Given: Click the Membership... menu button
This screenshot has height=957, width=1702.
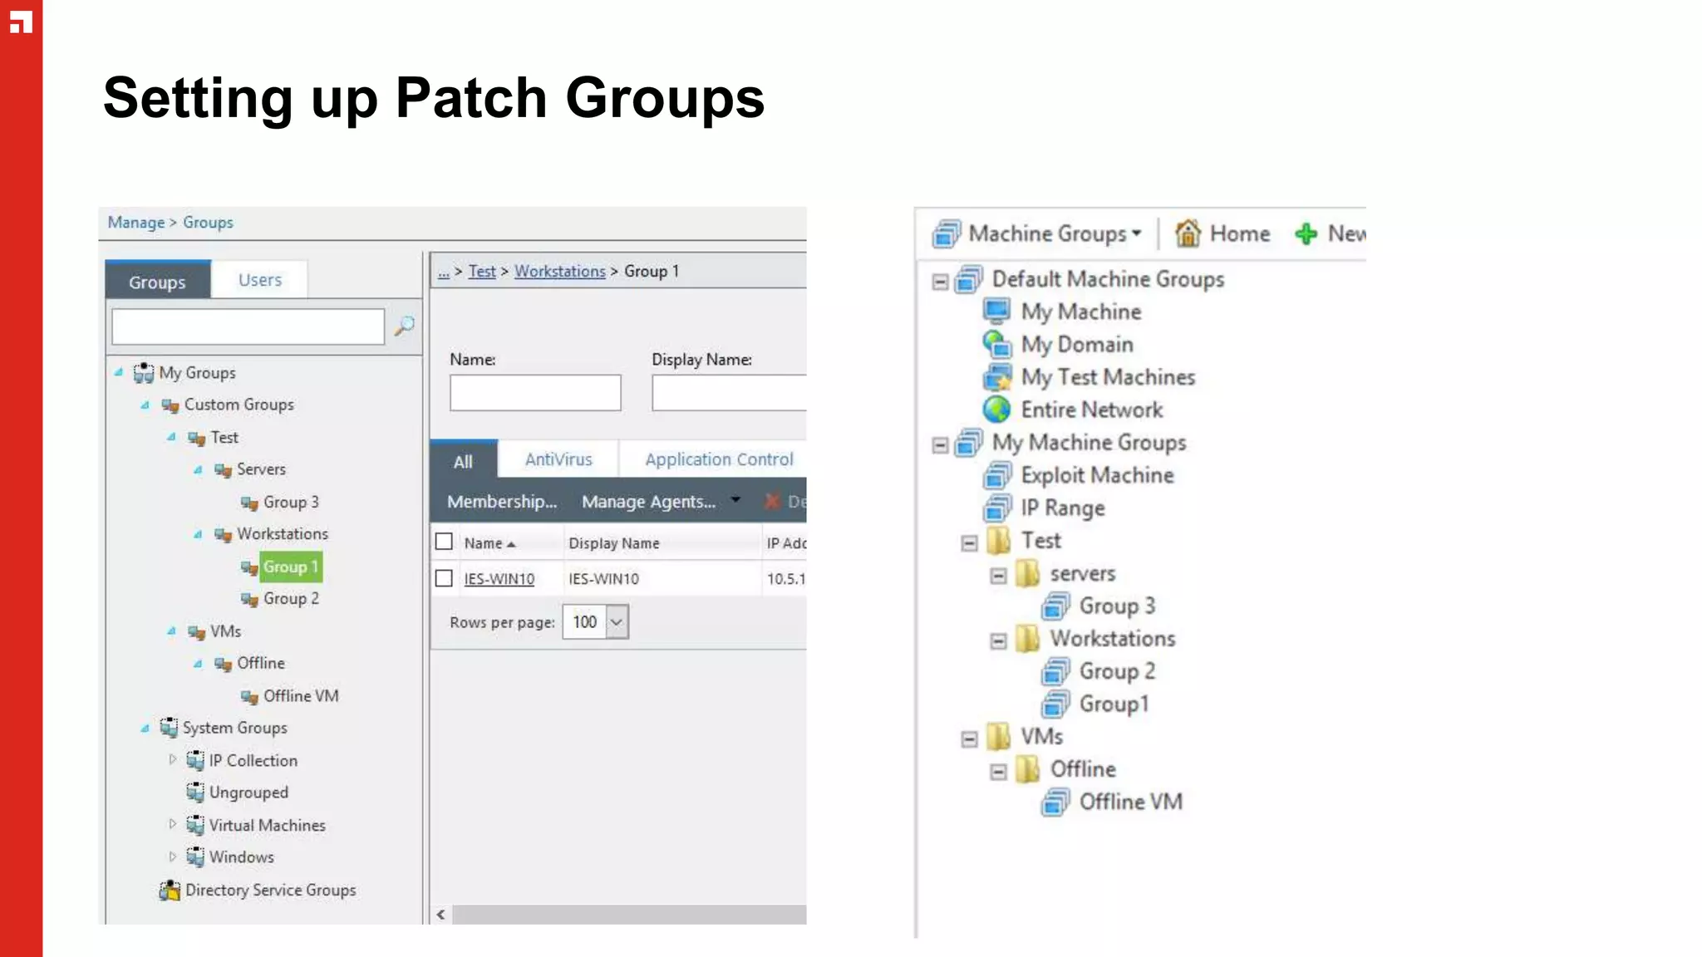Looking at the screenshot, I should [502, 501].
